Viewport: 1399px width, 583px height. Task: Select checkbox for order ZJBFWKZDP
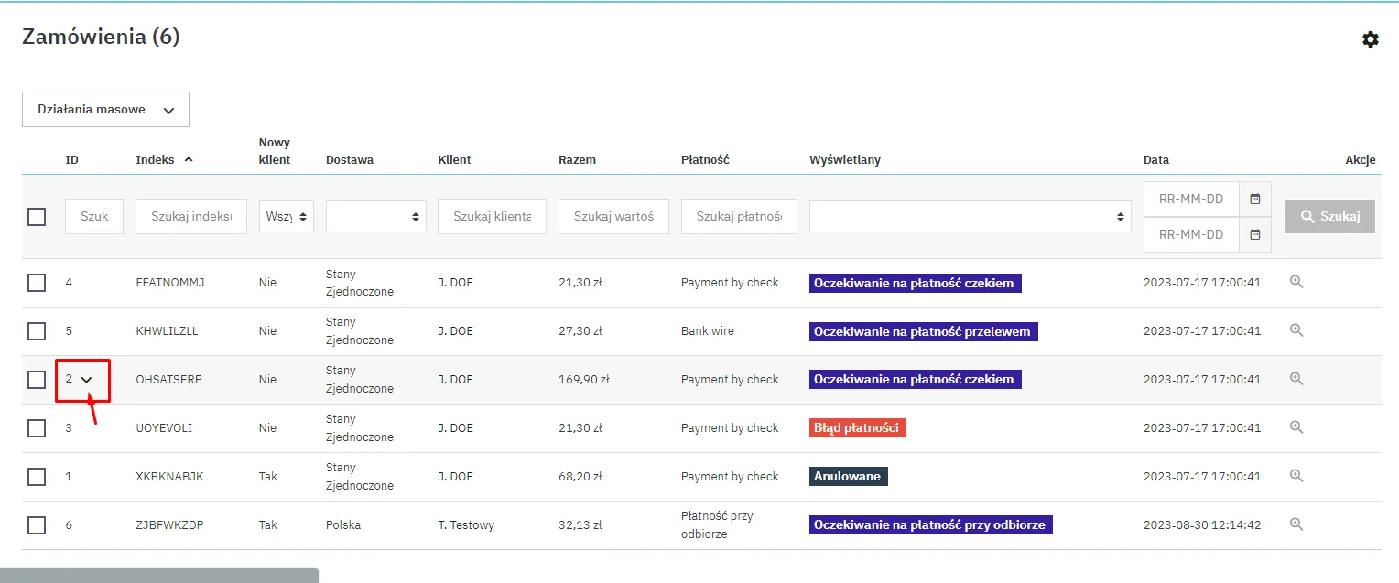pyautogui.click(x=37, y=525)
